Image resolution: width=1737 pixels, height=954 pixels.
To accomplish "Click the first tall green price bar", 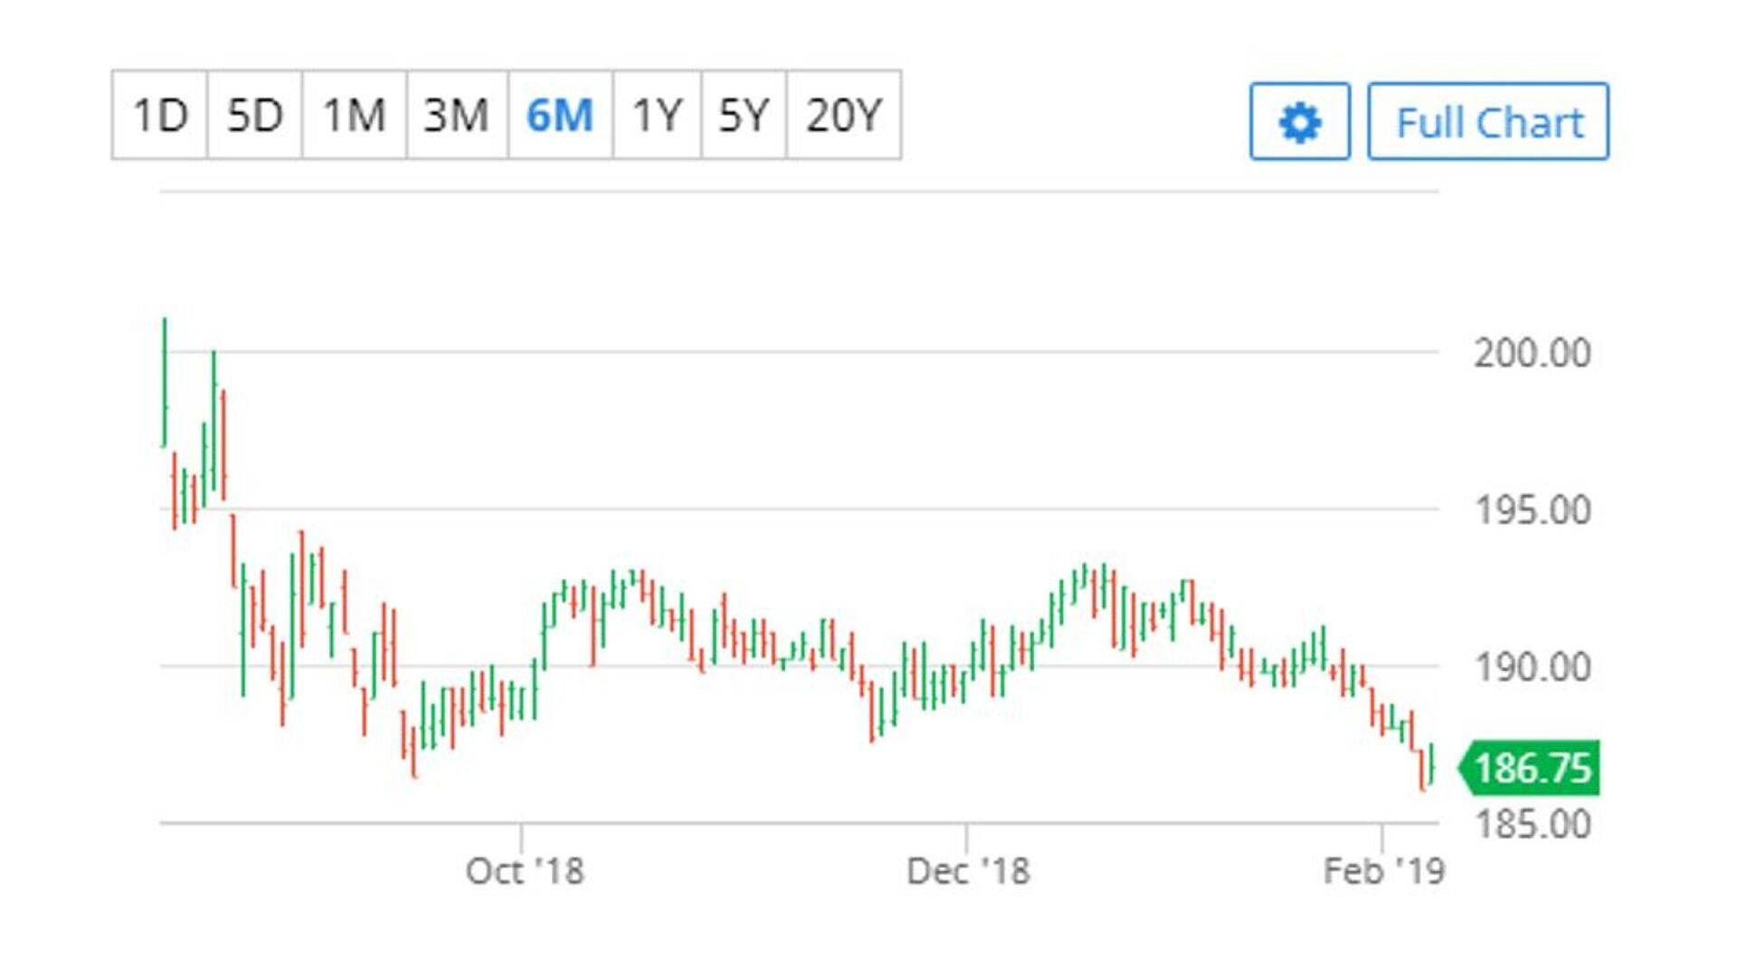I will tap(165, 382).
